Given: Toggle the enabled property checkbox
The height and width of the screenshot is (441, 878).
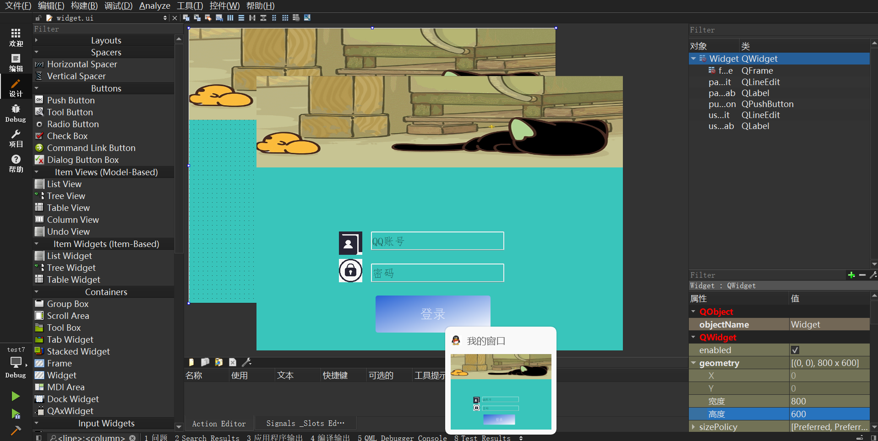Looking at the screenshot, I should point(795,350).
